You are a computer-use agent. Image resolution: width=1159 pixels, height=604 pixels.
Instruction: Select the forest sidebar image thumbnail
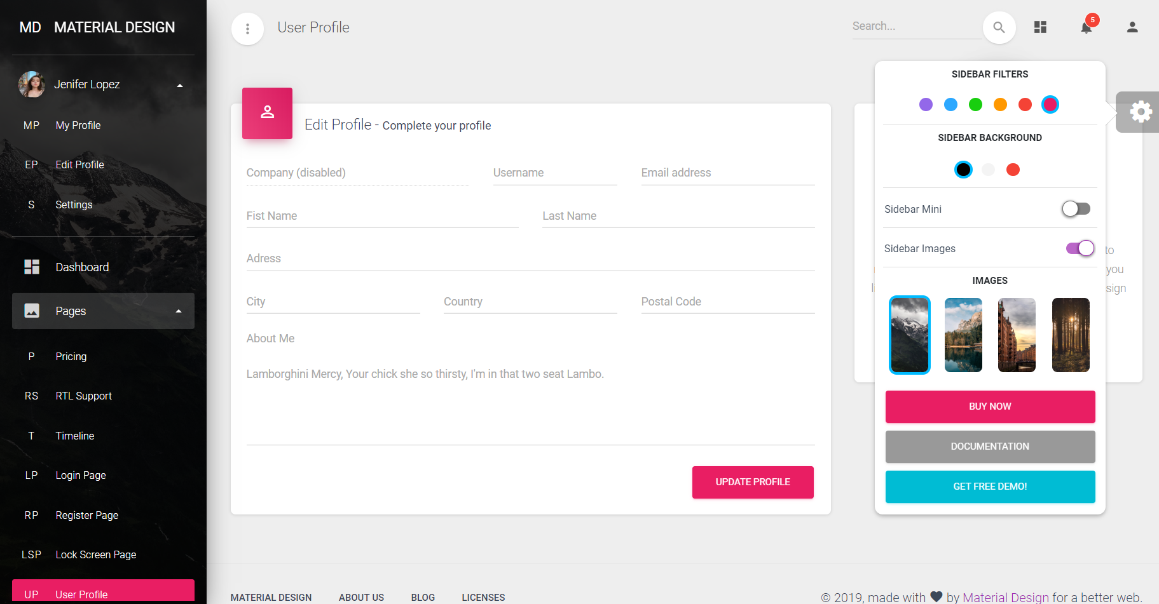pos(1071,335)
